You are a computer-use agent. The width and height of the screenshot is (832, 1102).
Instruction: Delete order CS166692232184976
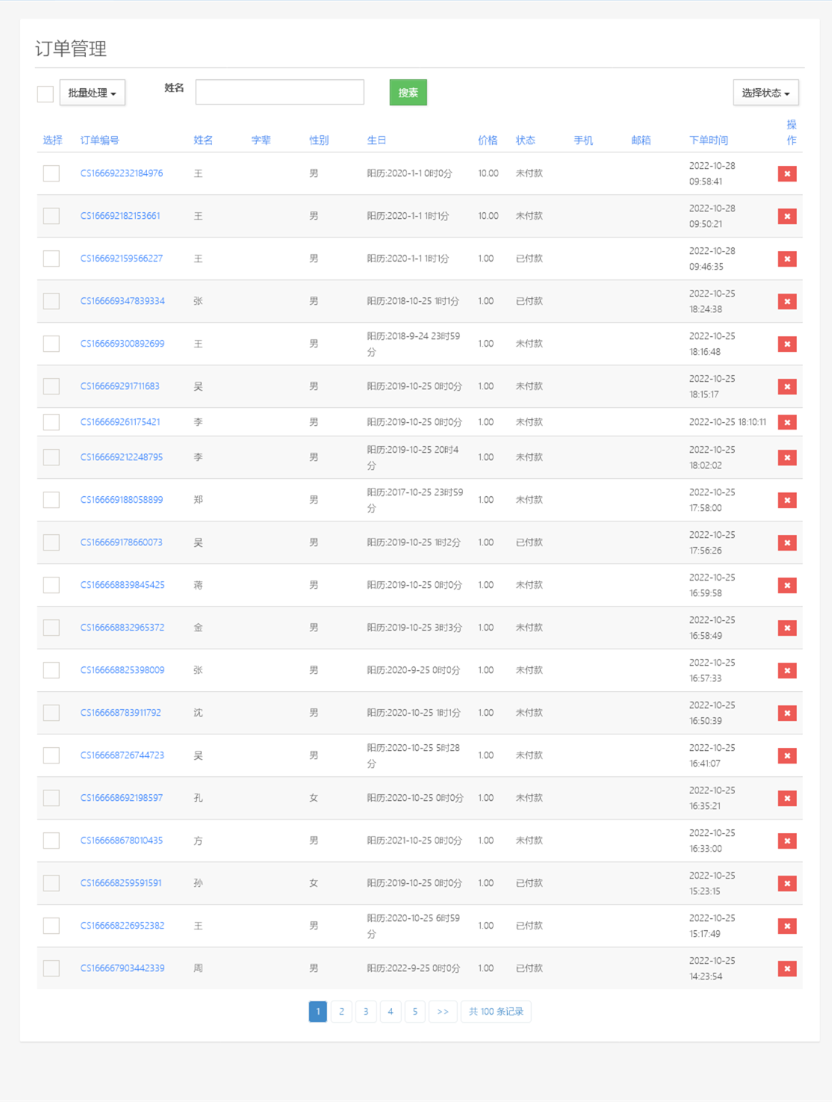pos(787,173)
